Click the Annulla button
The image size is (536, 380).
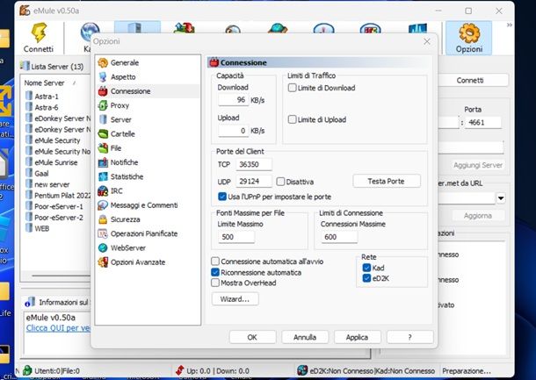click(305, 337)
